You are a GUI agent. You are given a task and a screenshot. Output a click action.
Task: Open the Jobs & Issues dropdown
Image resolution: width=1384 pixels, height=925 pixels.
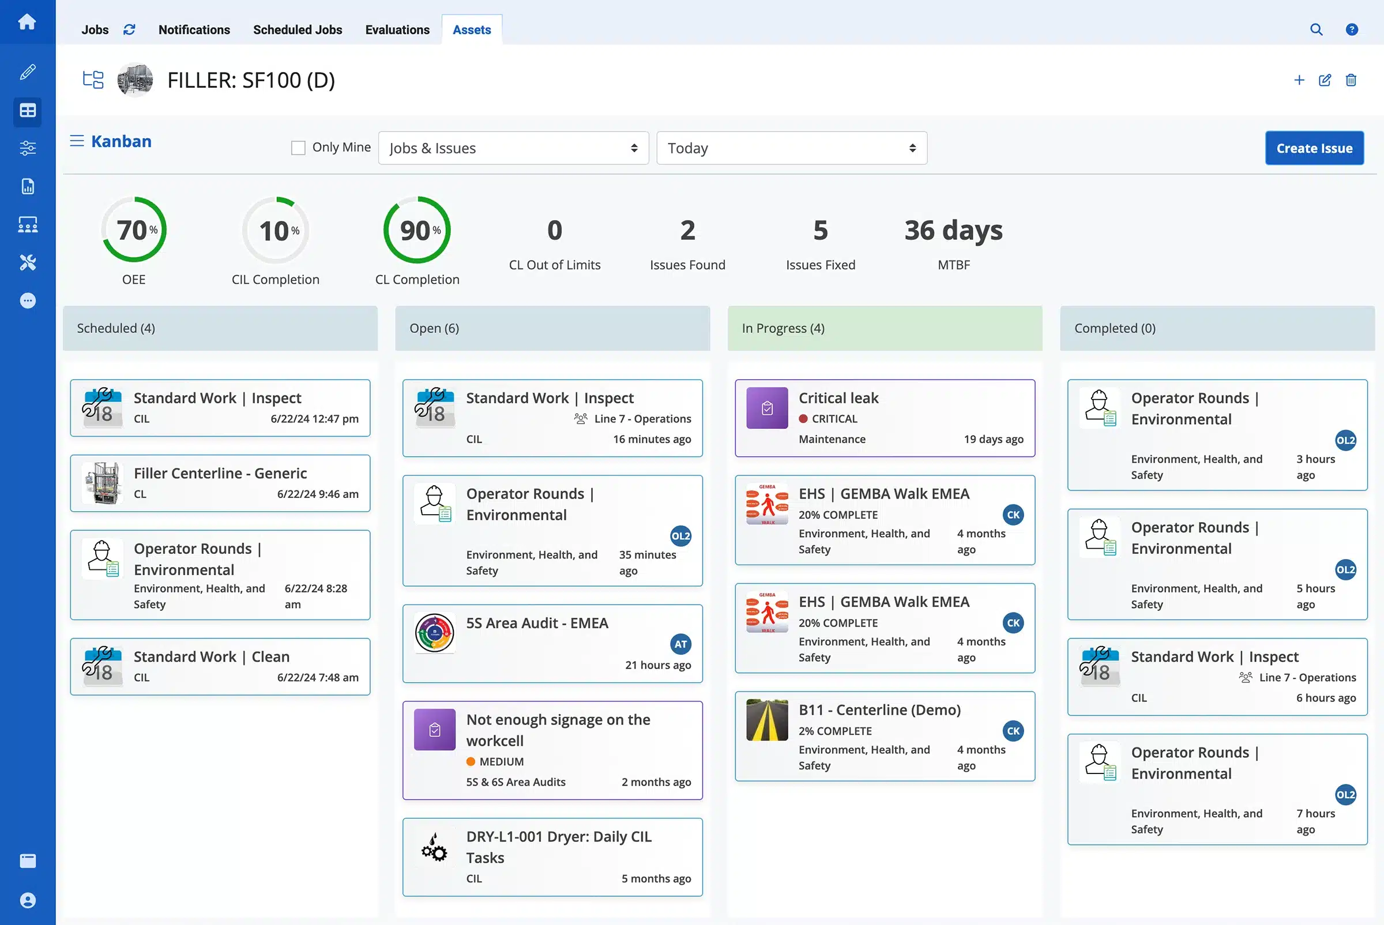point(513,148)
